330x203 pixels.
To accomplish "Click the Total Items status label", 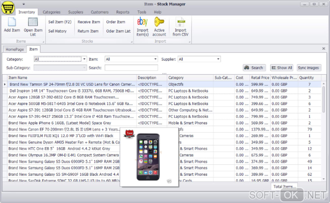I will tap(285, 187).
